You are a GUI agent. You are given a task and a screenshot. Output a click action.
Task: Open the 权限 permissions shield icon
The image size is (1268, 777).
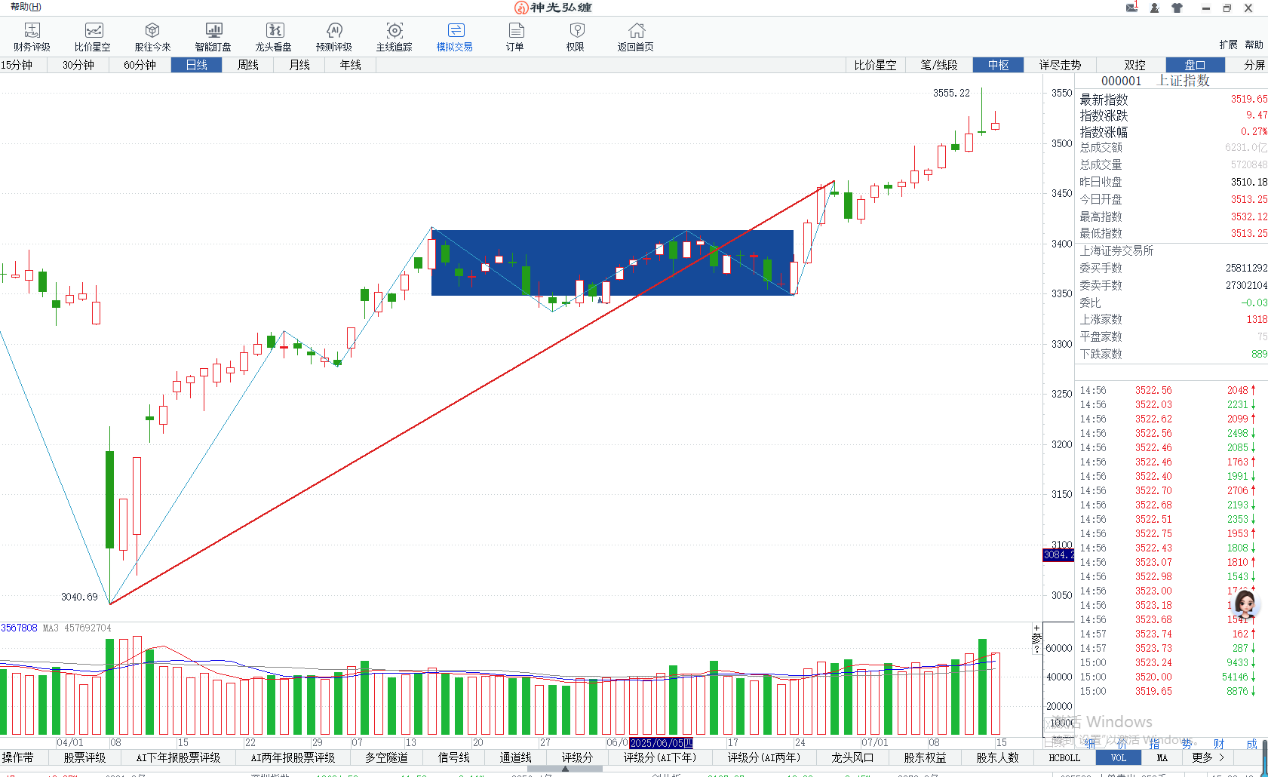[576, 37]
